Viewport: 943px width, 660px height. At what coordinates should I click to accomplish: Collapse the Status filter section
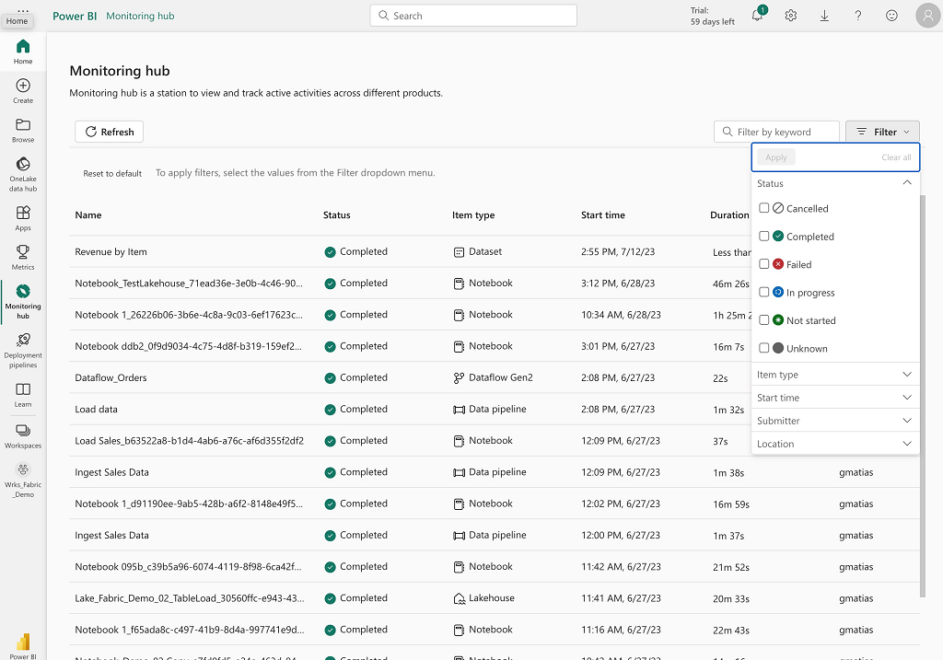point(907,183)
